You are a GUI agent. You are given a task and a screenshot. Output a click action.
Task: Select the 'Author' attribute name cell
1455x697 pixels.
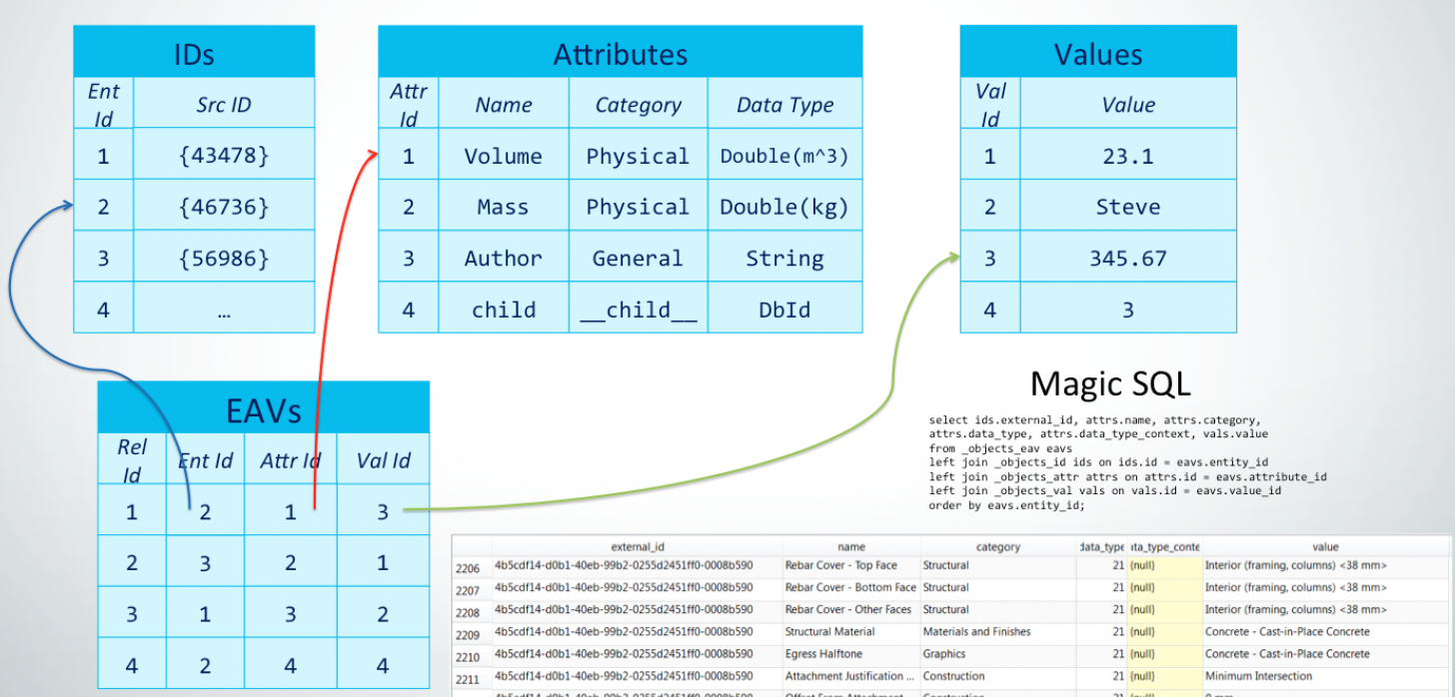tap(504, 259)
